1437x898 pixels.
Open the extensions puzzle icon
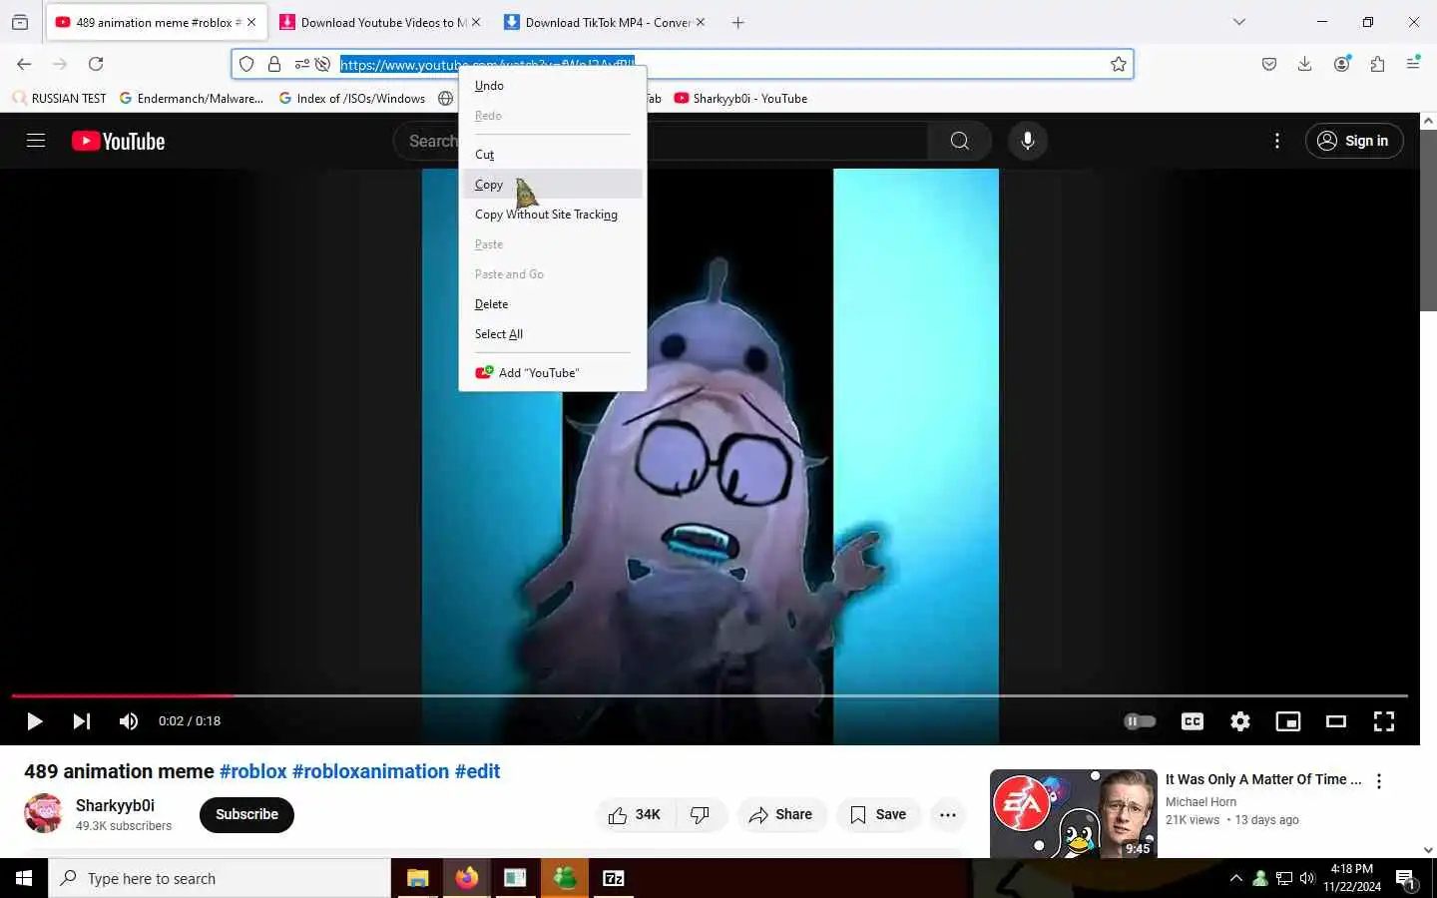click(1377, 64)
